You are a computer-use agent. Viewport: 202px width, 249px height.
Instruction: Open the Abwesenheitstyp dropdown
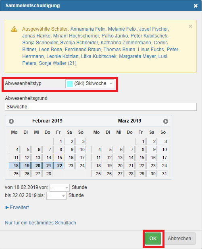click(x=90, y=84)
